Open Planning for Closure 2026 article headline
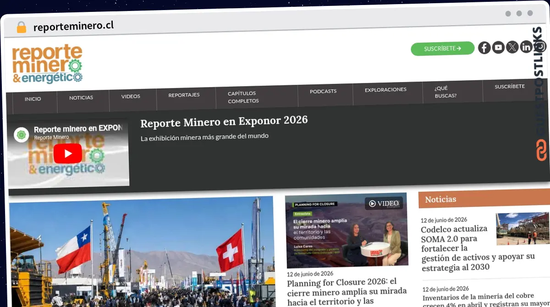Screen dimensions: 550x307 click(346, 292)
